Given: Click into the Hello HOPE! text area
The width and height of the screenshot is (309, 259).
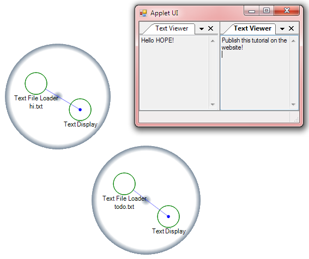Looking at the screenshot, I should (174, 73).
